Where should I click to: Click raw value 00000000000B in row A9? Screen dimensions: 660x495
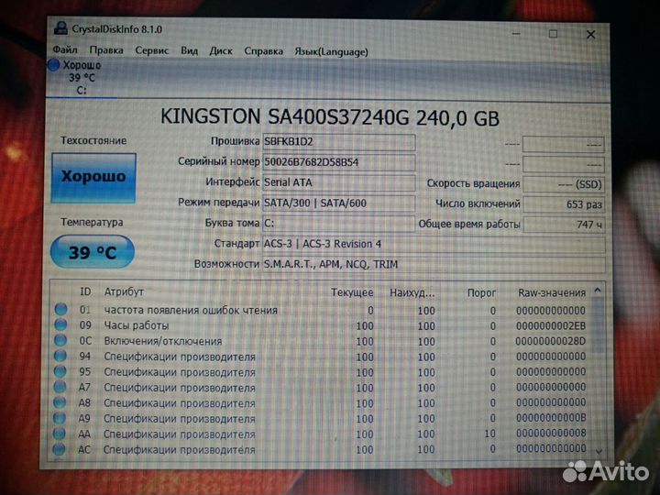tap(551, 418)
